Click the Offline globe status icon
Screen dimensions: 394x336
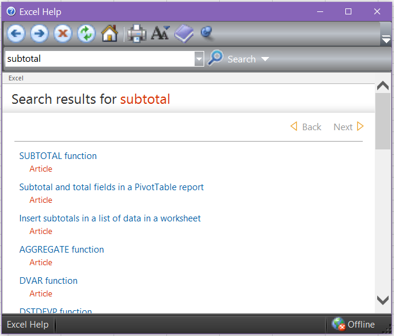[338, 324]
